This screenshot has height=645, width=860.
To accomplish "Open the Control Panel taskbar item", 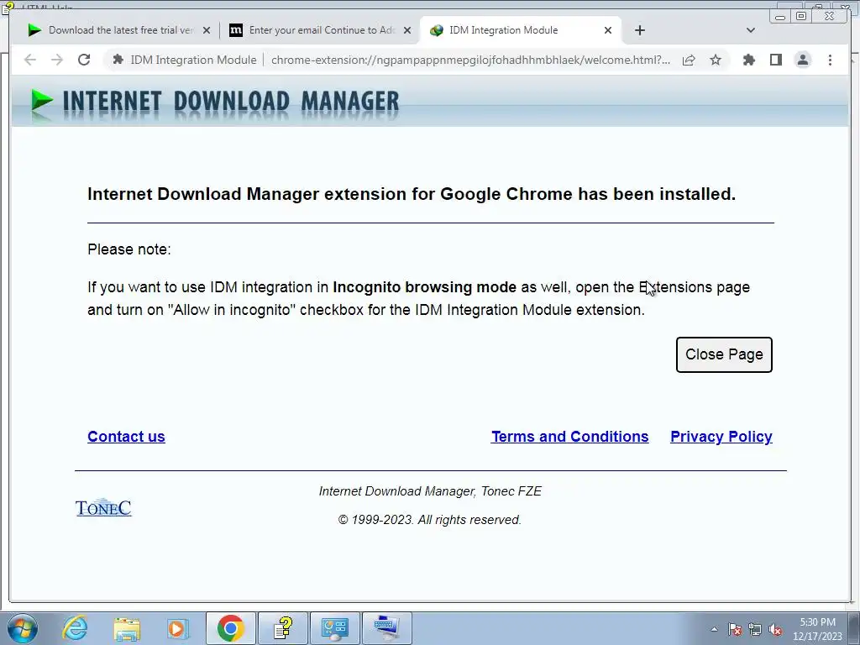I will [x=335, y=628].
